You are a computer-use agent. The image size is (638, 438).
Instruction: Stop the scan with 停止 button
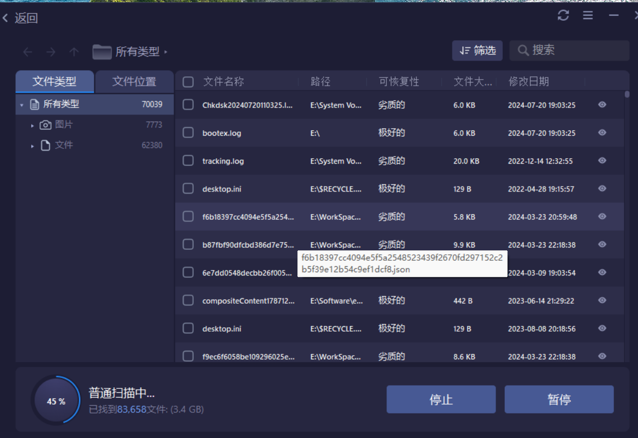coord(441,399)
